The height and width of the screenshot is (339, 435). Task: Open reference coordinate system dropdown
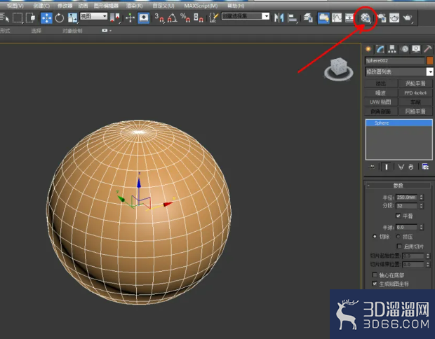coord(94,16)
